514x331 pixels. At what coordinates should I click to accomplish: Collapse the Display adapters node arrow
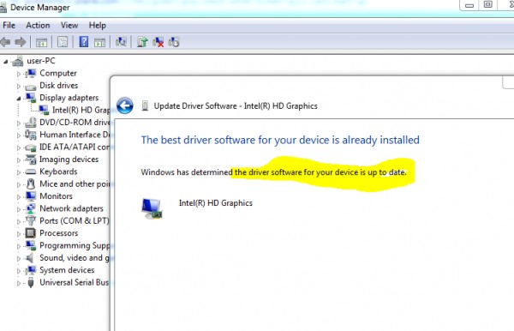coord(19,99)
